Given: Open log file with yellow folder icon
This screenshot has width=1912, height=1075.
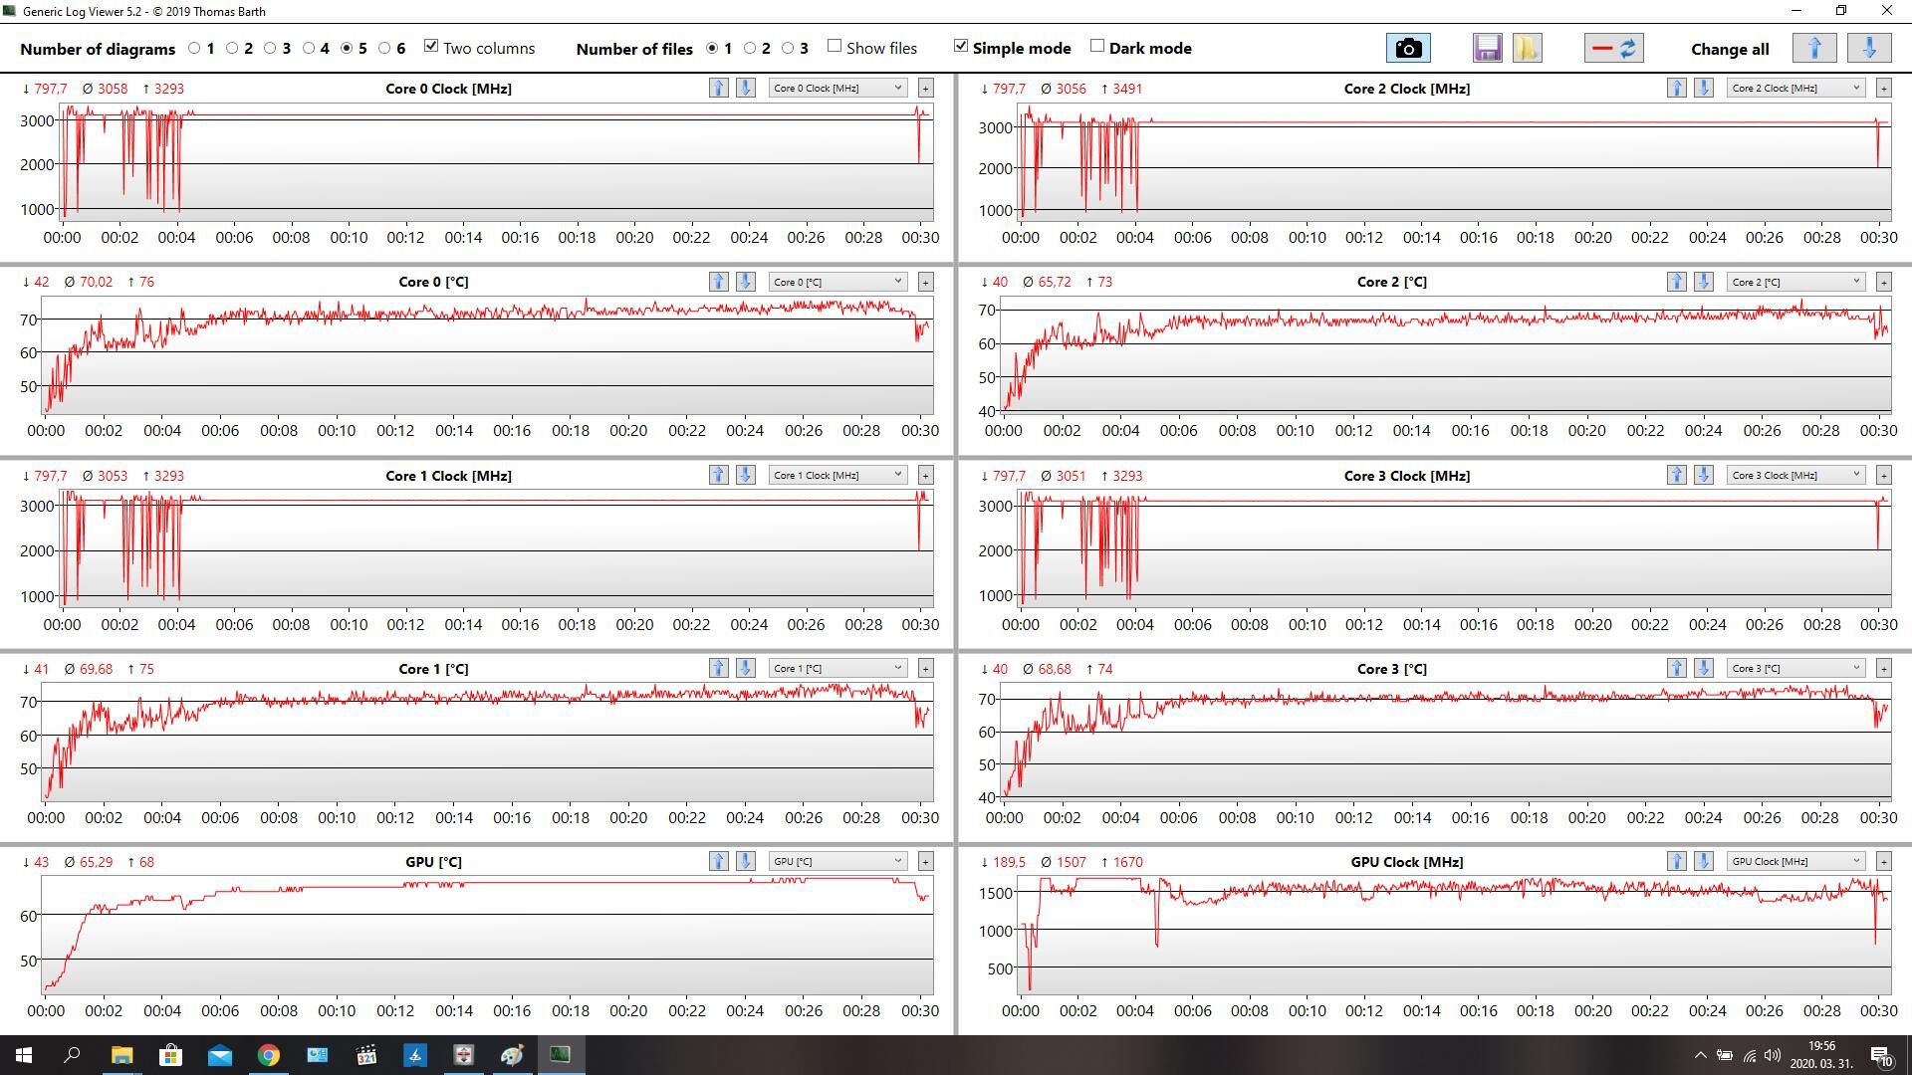Looking at the screenshot, I should coord(1527,48).
